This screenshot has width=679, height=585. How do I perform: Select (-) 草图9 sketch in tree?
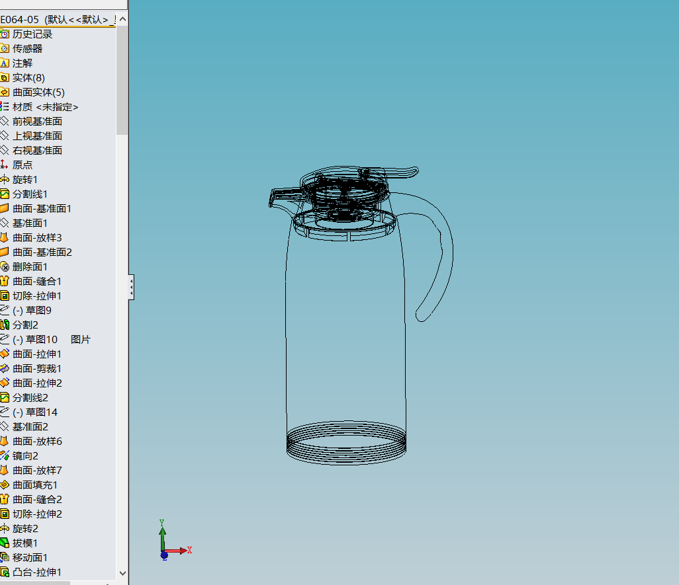tap(32, 311)
